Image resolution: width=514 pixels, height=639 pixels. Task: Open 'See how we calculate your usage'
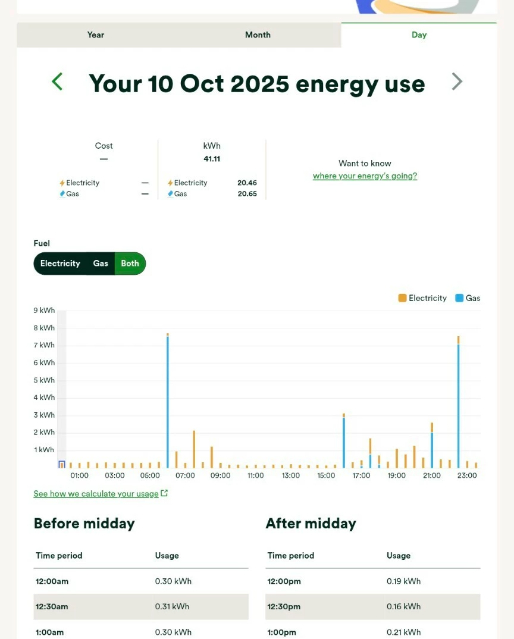click(x=96, y=494)
